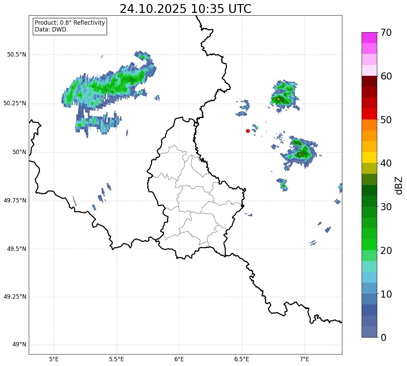The width and height of the screenshot is (407, 366).
Task: Click the 50.25°N latitude label
Action: click(x=15, y=104)
